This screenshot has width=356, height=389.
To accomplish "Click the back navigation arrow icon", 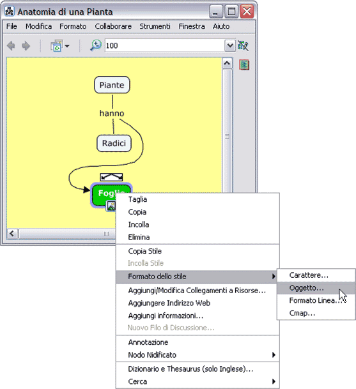I will point(11,45).
